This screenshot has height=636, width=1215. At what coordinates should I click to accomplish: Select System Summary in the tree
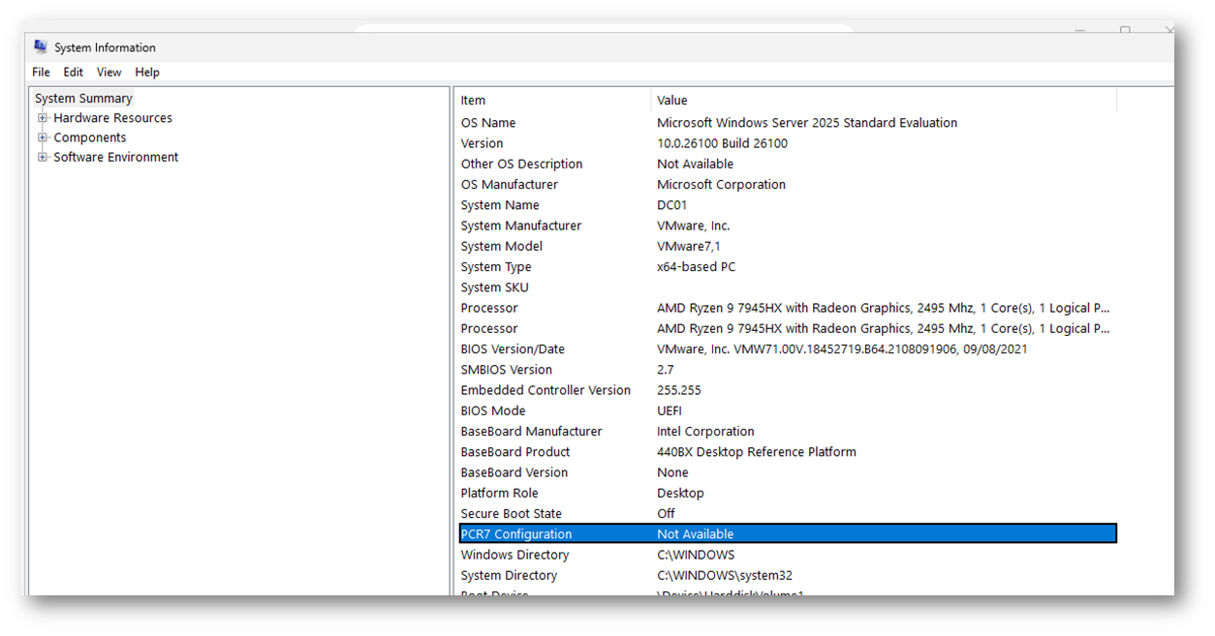[x=83, y=99]
